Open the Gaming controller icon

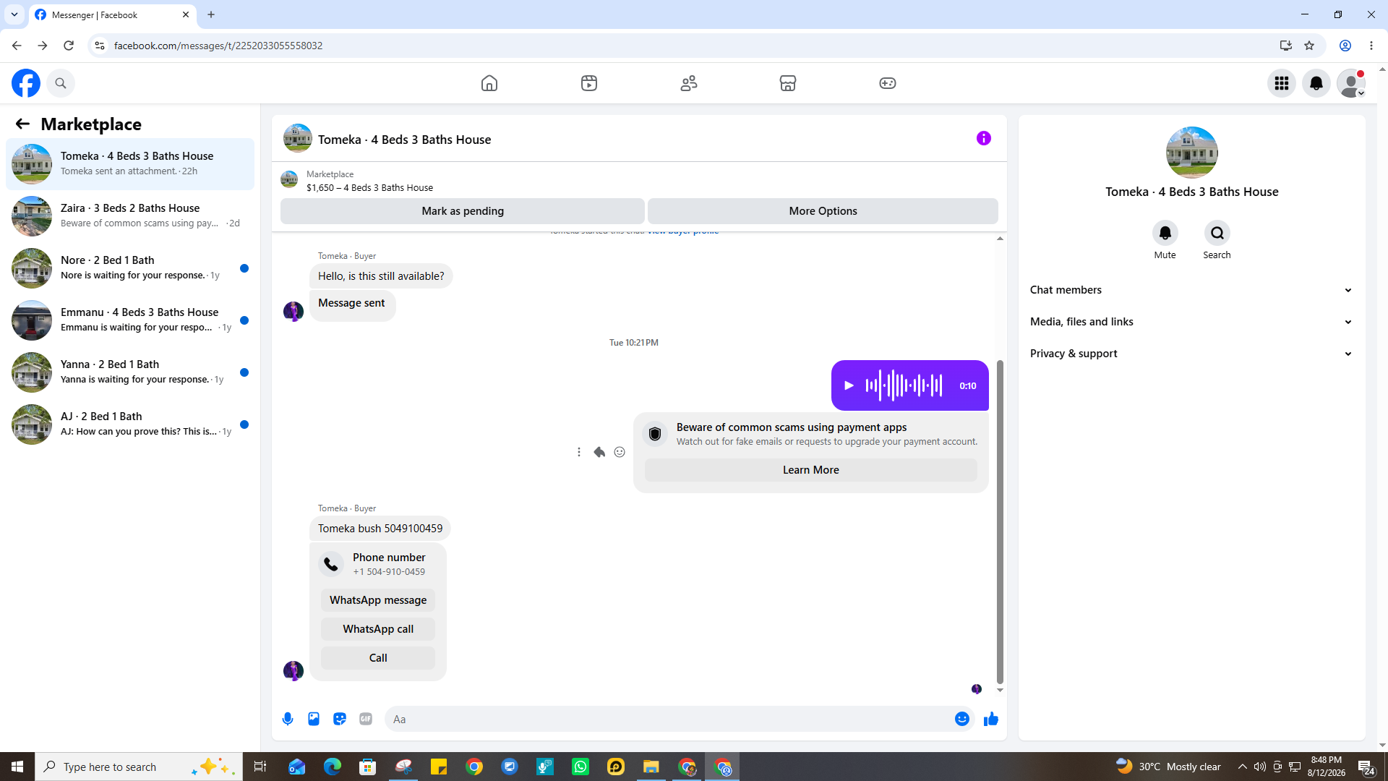(888, 83)
